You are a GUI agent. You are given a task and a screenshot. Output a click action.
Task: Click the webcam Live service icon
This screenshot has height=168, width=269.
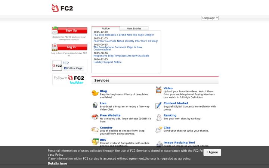pyautogui.click(x=95, y=105)
